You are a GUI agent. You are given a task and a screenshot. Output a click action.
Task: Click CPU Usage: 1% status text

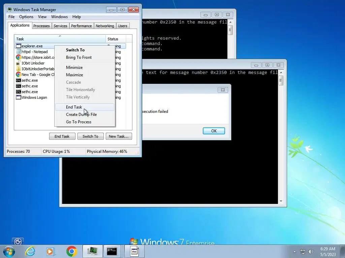pyautogui.click(x=56, y=152)
